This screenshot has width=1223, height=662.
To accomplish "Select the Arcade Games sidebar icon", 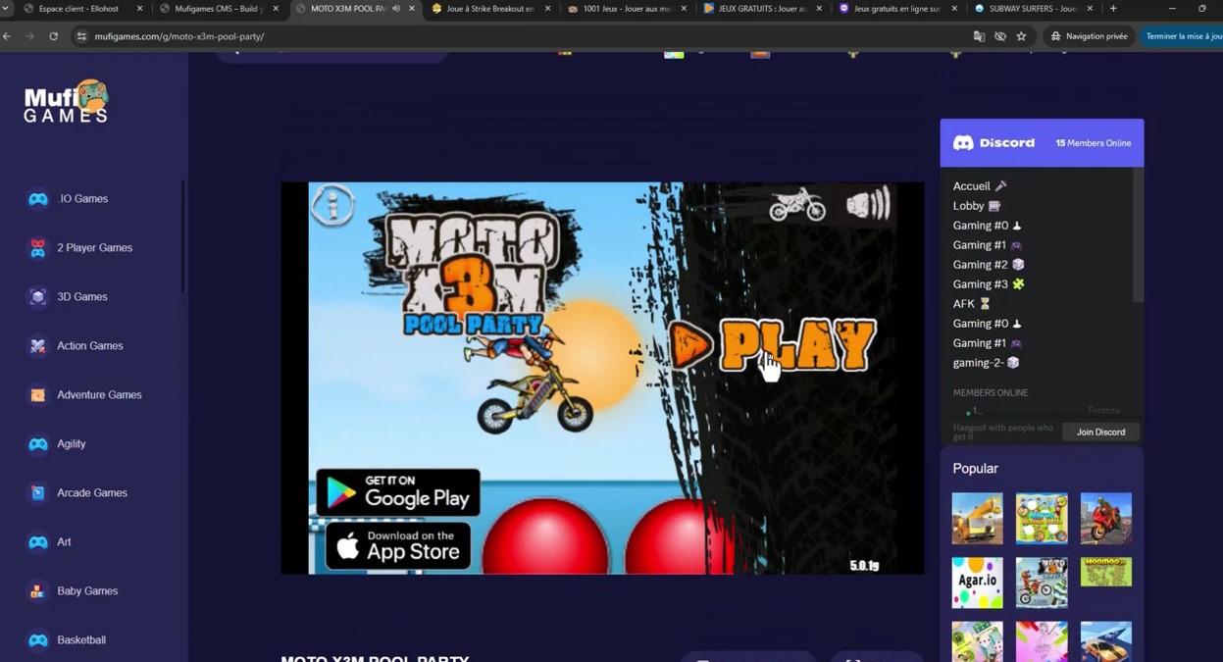I will click(x=37, y=492).
